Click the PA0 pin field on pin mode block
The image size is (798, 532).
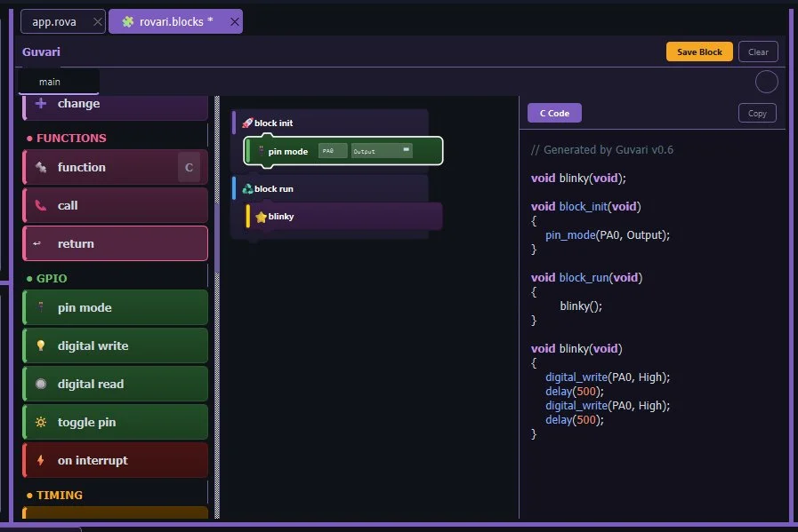tap(333, 151)
